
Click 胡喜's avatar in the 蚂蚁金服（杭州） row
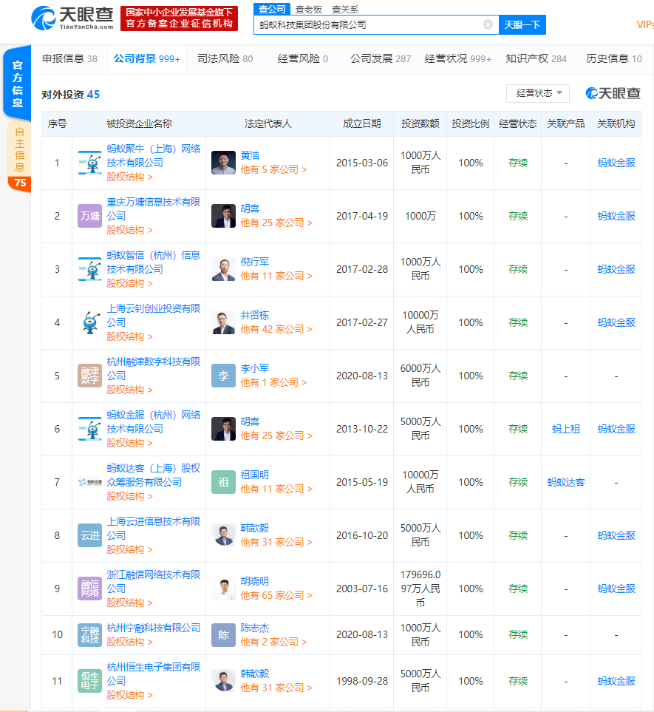[223, 429]
